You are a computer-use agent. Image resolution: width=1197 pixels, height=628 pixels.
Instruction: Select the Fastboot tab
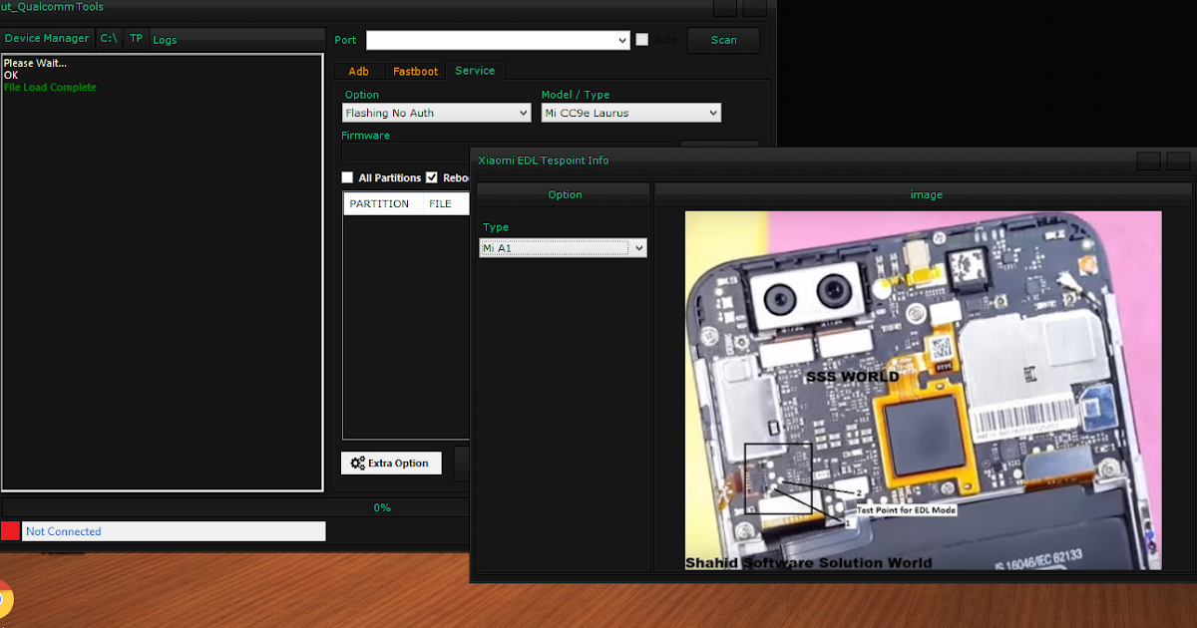point(415,71)
